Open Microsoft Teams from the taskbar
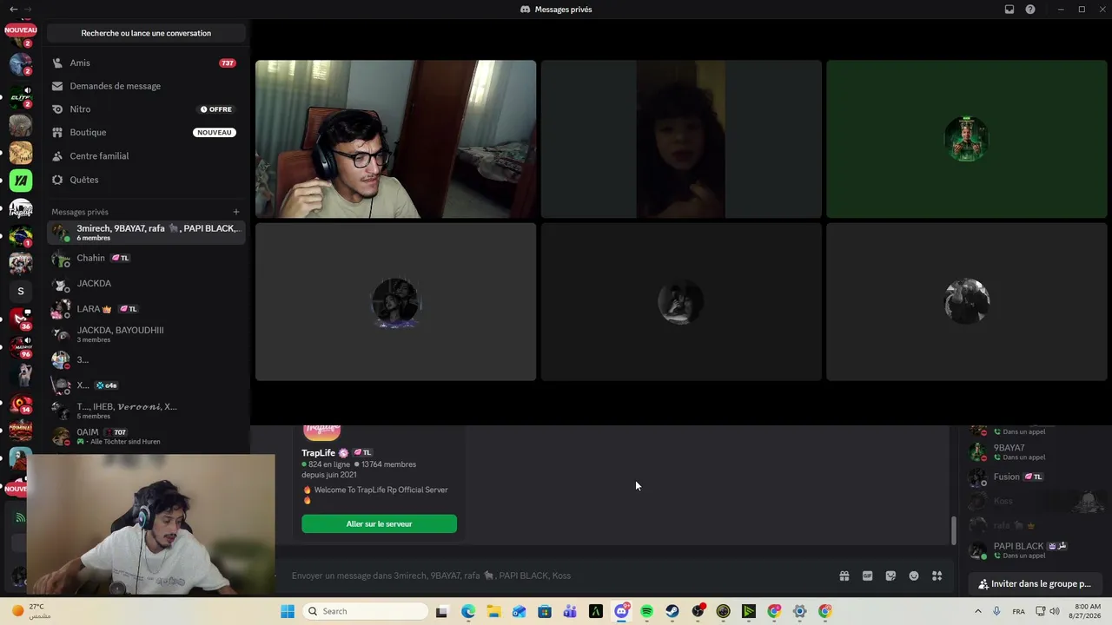The width and height of the screenshot is (1112, 625). click(x=570, y=611)
